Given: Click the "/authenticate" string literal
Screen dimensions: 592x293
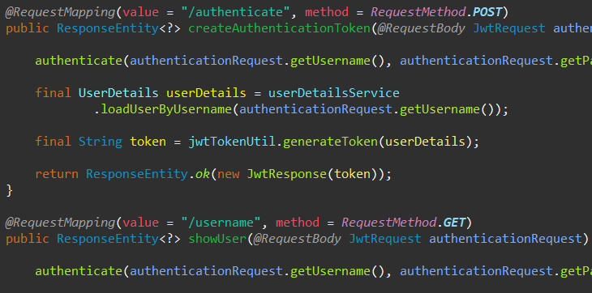Looking at the screenshot, I should [x=235, y=12].
